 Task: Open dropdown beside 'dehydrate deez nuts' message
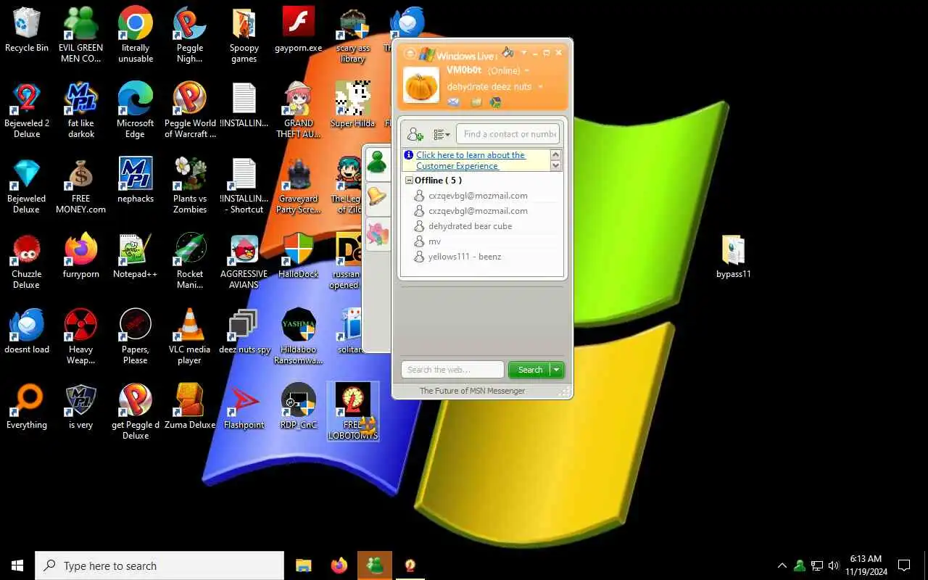540,87
